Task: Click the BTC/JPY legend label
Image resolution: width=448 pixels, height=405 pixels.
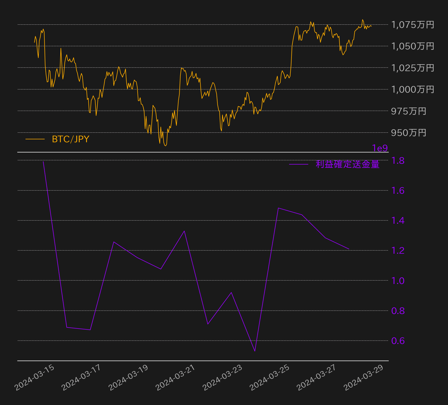Action: point(70,139)
